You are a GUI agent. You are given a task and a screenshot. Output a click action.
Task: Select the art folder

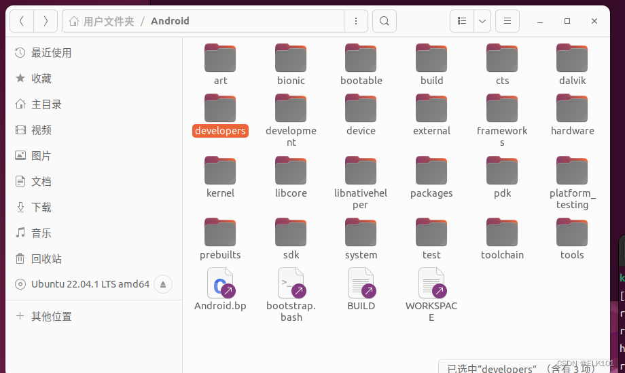pyautogui.click(x=220, y=64)
